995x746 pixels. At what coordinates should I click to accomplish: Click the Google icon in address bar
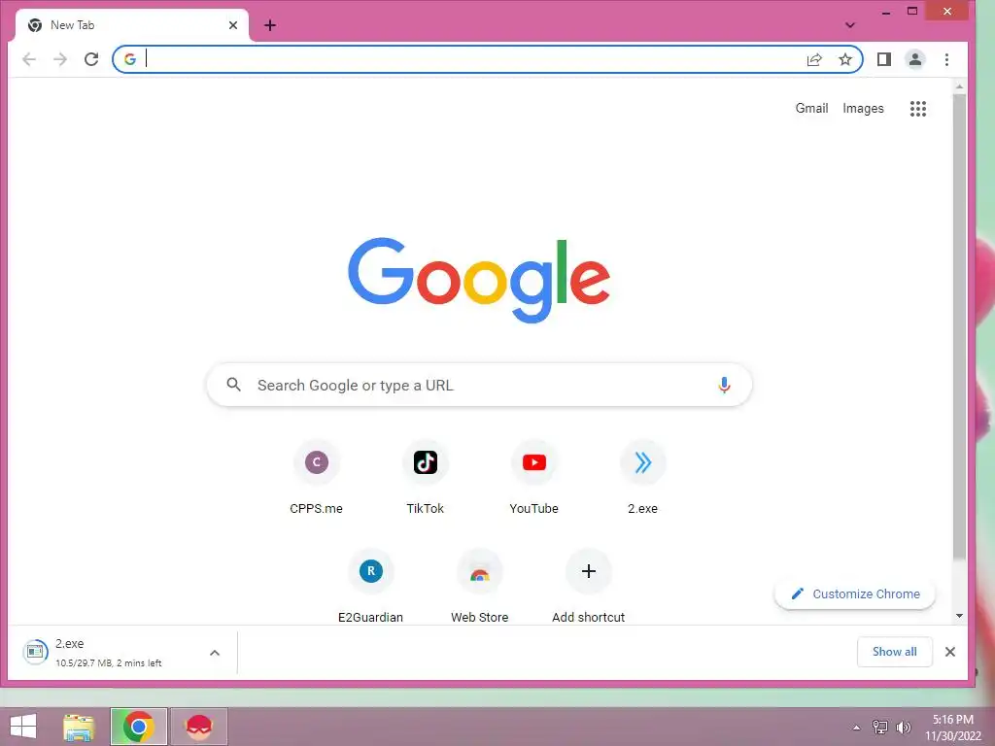(x=130, y=59)
